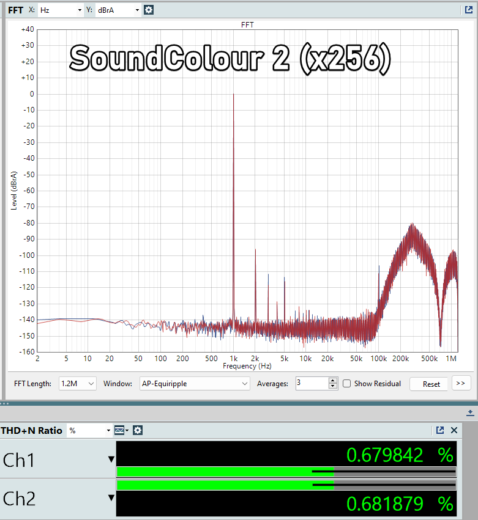Open the THD+N Ratio unit dropdown (%)
The width and height of the screenshot is (478, 520).
click(89, 430)
